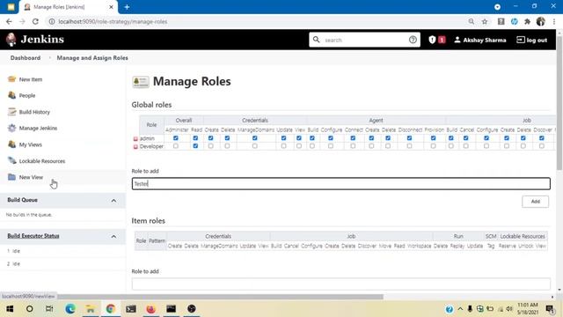Enable Agent Configure for Developer role

pos(331,146)
